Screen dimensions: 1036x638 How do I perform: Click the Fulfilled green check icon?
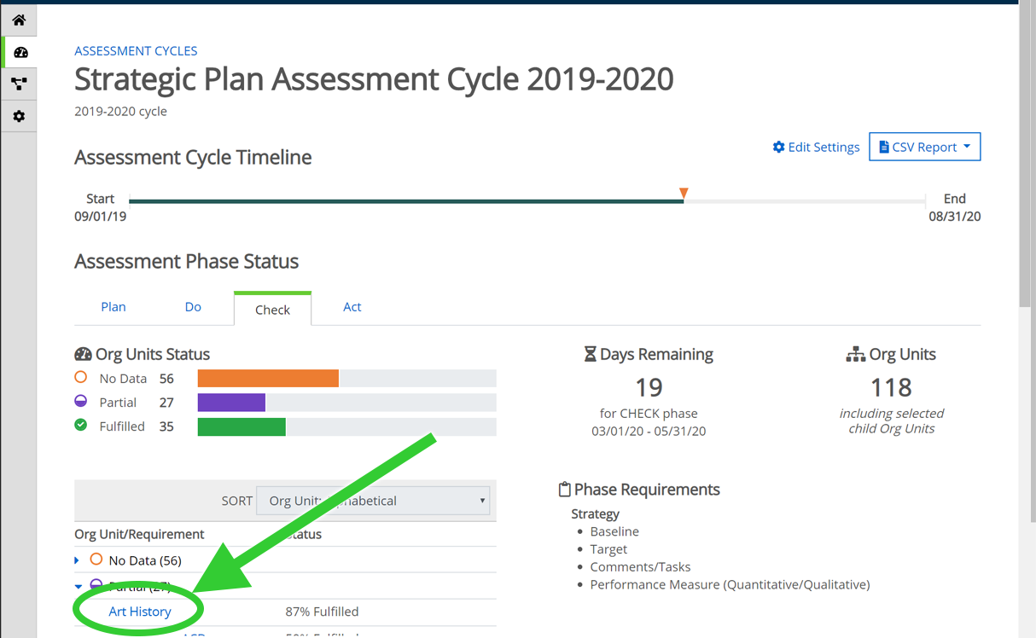point(81,425)
